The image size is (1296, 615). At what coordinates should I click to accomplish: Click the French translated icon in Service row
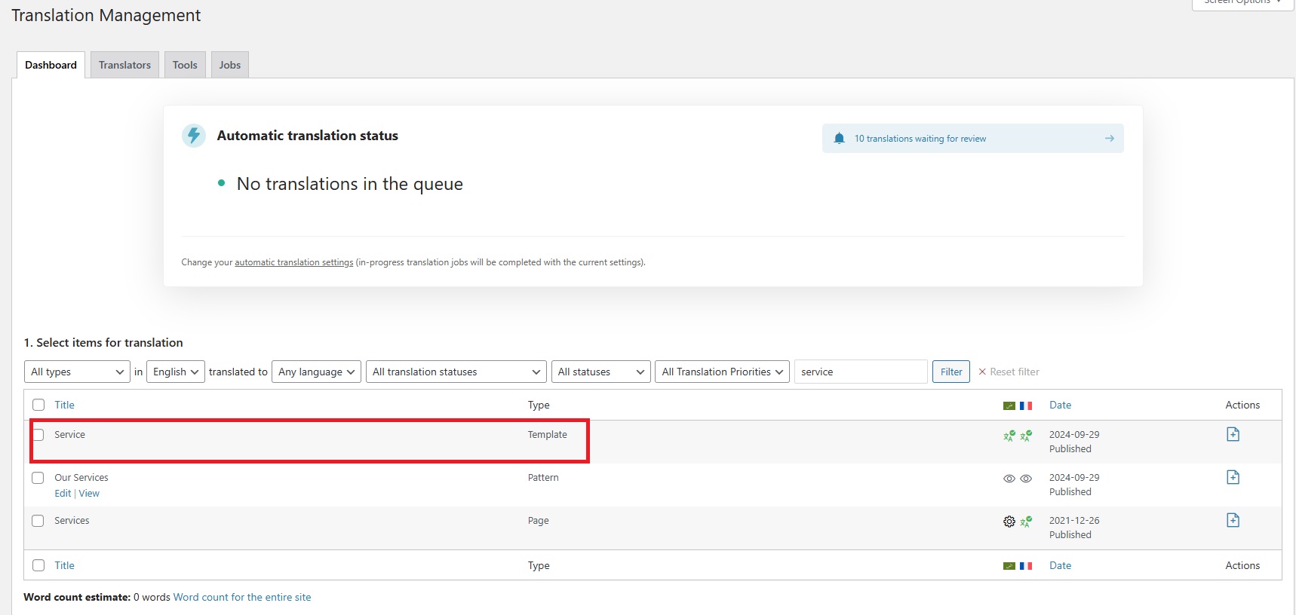click(x=1026, y=436)
